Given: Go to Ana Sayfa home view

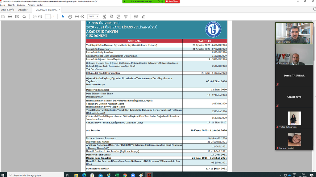Looking at the screenshot, I should [x=8, y=10].
